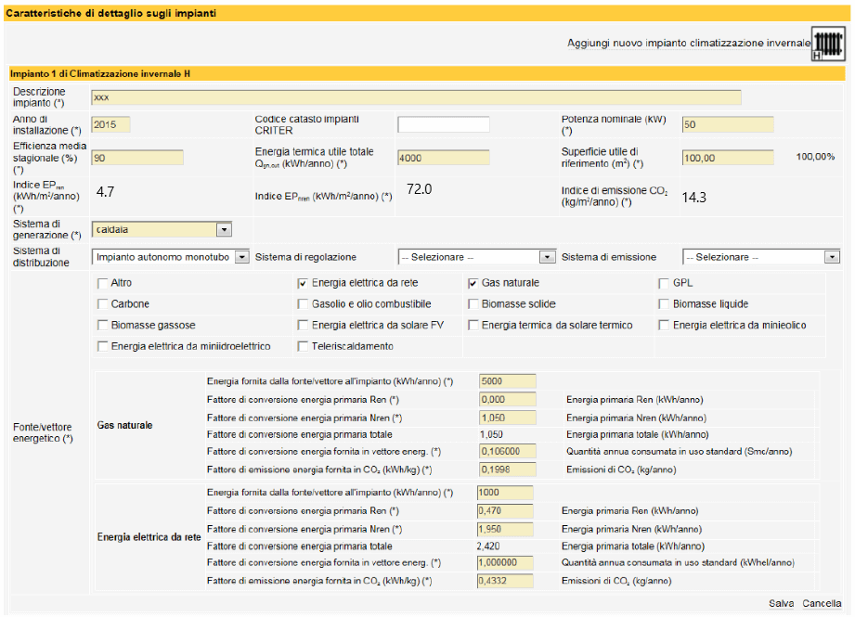
Task: Uncheck Energia elettrica da rete checkbox
Action: coord(303,283)
